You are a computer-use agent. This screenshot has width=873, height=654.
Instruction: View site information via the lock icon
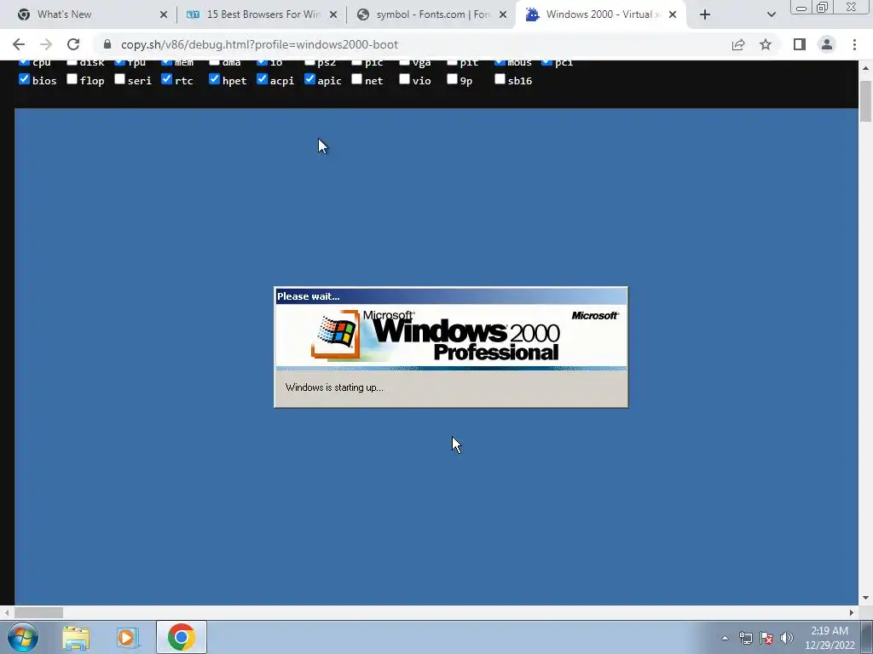[x=107, y=44]
